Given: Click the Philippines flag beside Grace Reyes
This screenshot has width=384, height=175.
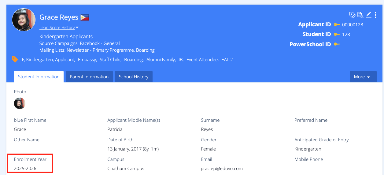Looking at the screenshot, I should pyautogui.click(x=85, y=17).
